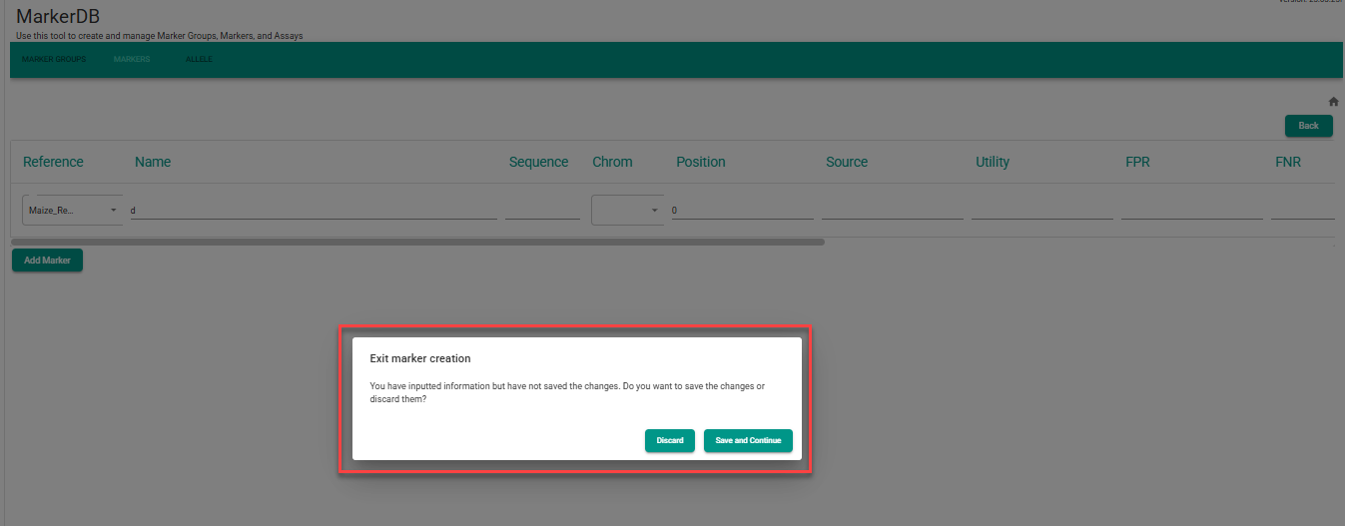Viewport: 1345px width, 526px height.
Task: Focus the FPR input field
Action: point(1191,211)
